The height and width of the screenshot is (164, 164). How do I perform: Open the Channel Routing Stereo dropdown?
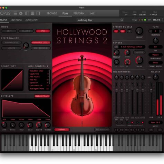tap(156, 63)
